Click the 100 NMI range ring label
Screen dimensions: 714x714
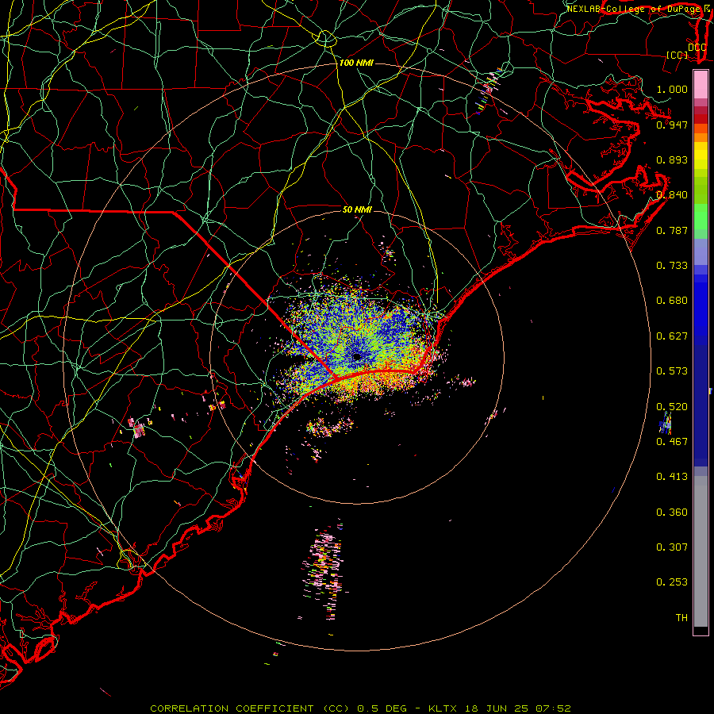click(356, 63)
